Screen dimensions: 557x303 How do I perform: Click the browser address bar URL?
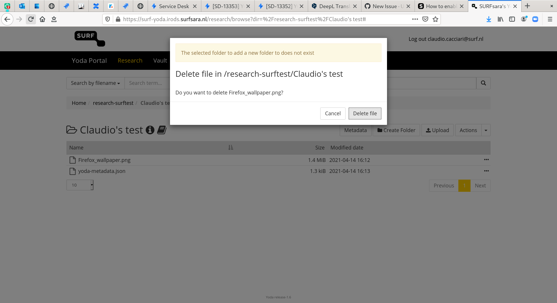244,19
